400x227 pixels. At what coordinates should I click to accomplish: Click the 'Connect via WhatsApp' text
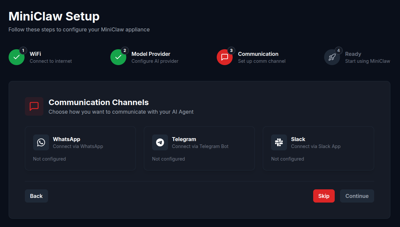[x=78, y=146]
